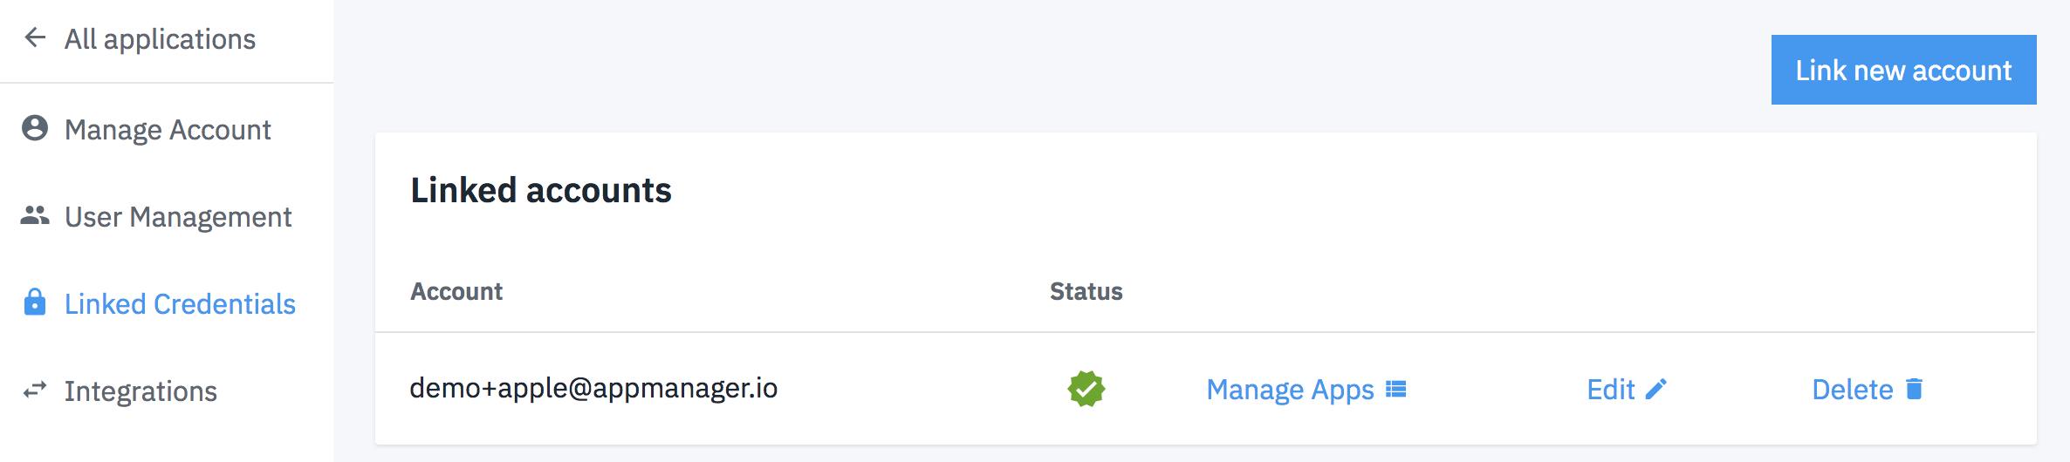Image resolution: width=2070 pixels, height=462 pixels.
Task: Click the back arrow beside All applications
Action: tap(35, 37)
